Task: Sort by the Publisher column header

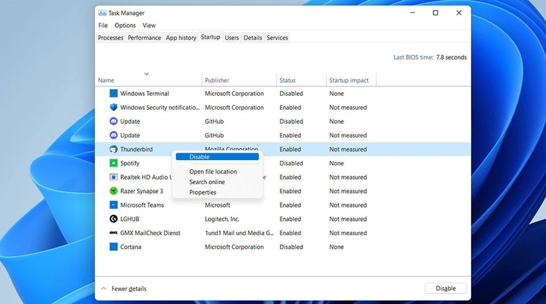Action: (x=216, y=80)
